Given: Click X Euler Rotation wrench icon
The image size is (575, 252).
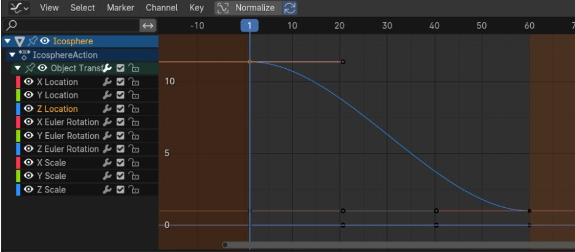Looking at the screenshot, I should [107, 122].
